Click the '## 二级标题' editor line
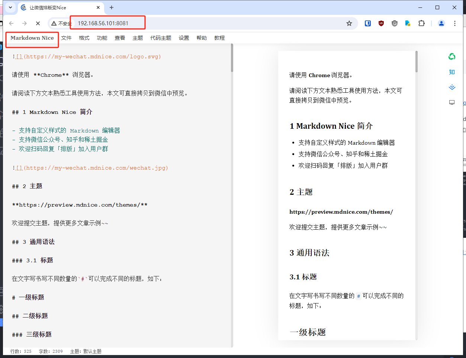The width and height of the screenshot is (466, 358). point(30,316)
